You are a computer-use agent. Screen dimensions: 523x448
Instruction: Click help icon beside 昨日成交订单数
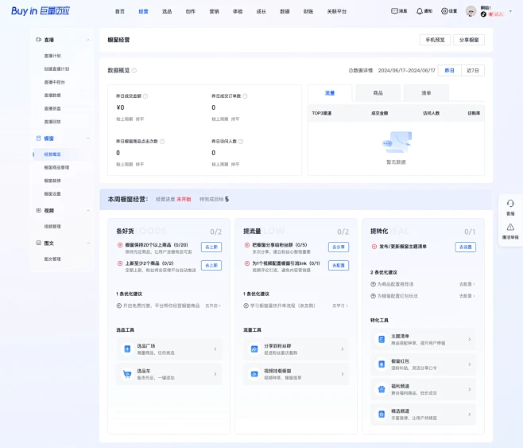245,96
